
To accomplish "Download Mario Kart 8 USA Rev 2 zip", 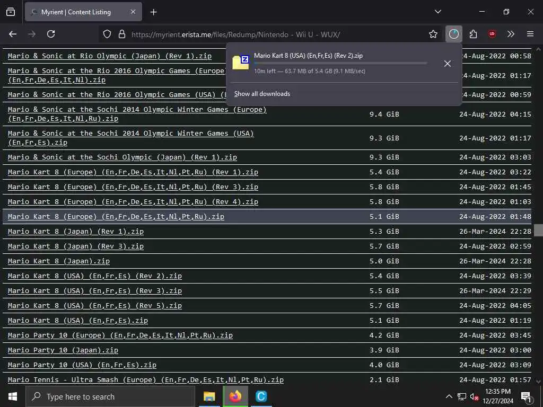I will point(94,276).
